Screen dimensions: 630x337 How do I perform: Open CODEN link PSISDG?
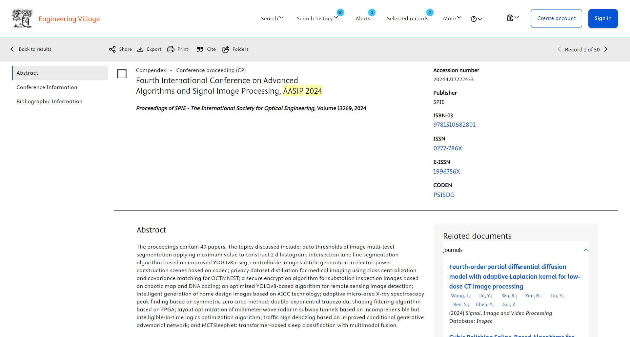(444, 195)
